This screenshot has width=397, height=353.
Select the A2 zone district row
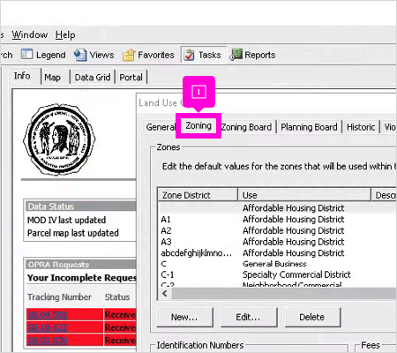pyautogui.click(x=277, y=230)
